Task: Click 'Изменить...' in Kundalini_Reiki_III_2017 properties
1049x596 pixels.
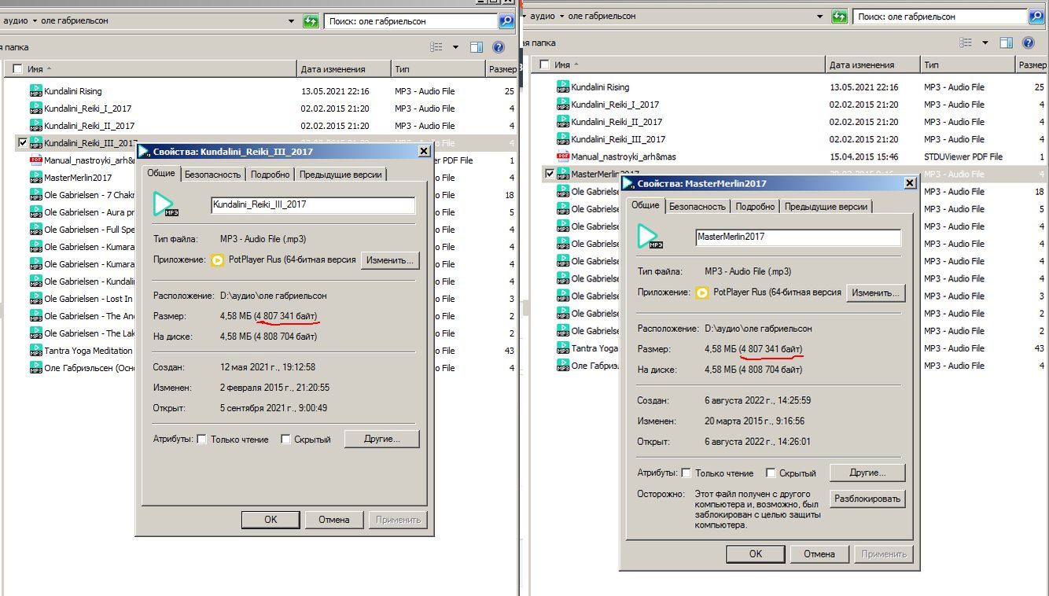Action: pos(390,260)
